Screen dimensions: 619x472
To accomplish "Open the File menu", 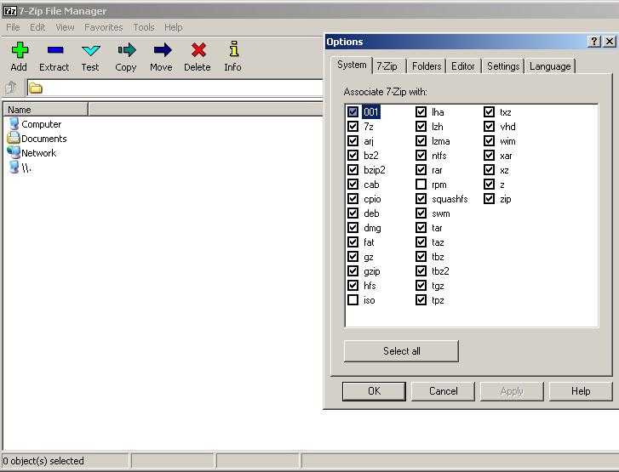I will pos(13,27).
